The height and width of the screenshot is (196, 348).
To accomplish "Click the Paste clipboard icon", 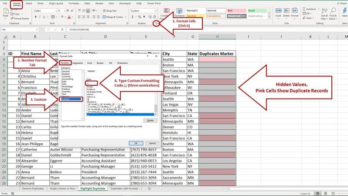I will pyautogui.click(x=6, y=11).
